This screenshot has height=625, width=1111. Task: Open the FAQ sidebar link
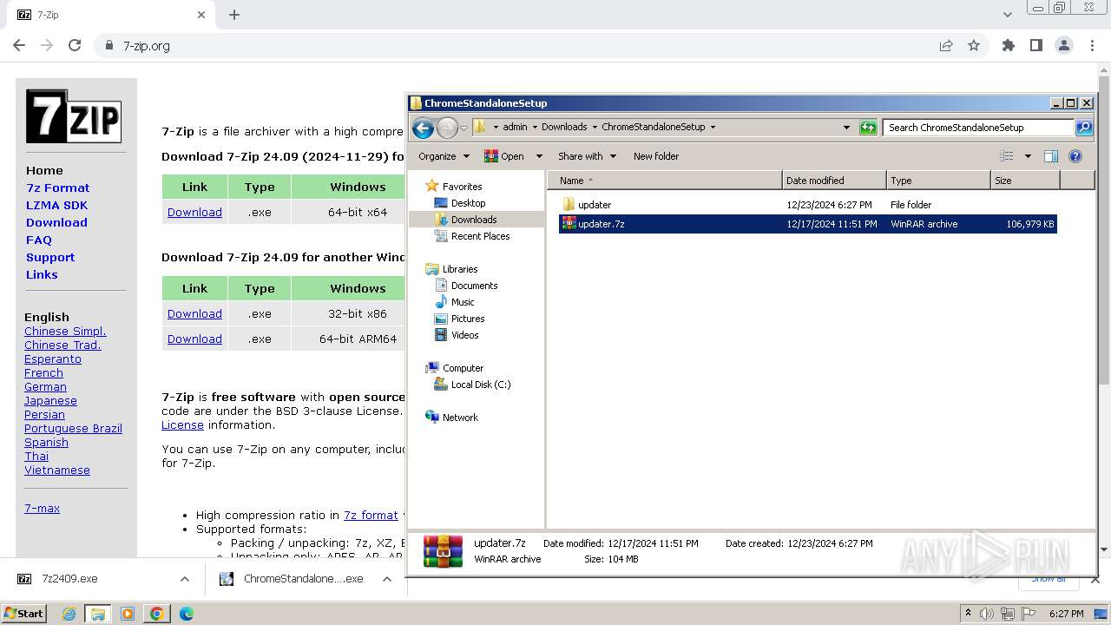(39, 240)
